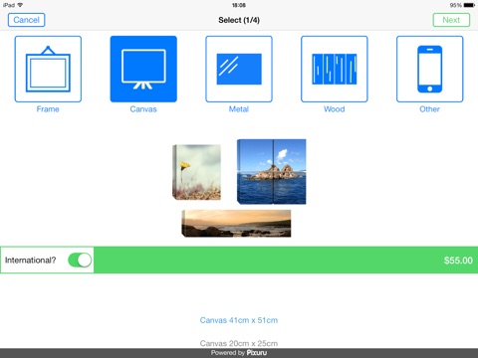This screenshot has height=358, width=478.
Task: Click the Wood label
Action: (335, 109)
